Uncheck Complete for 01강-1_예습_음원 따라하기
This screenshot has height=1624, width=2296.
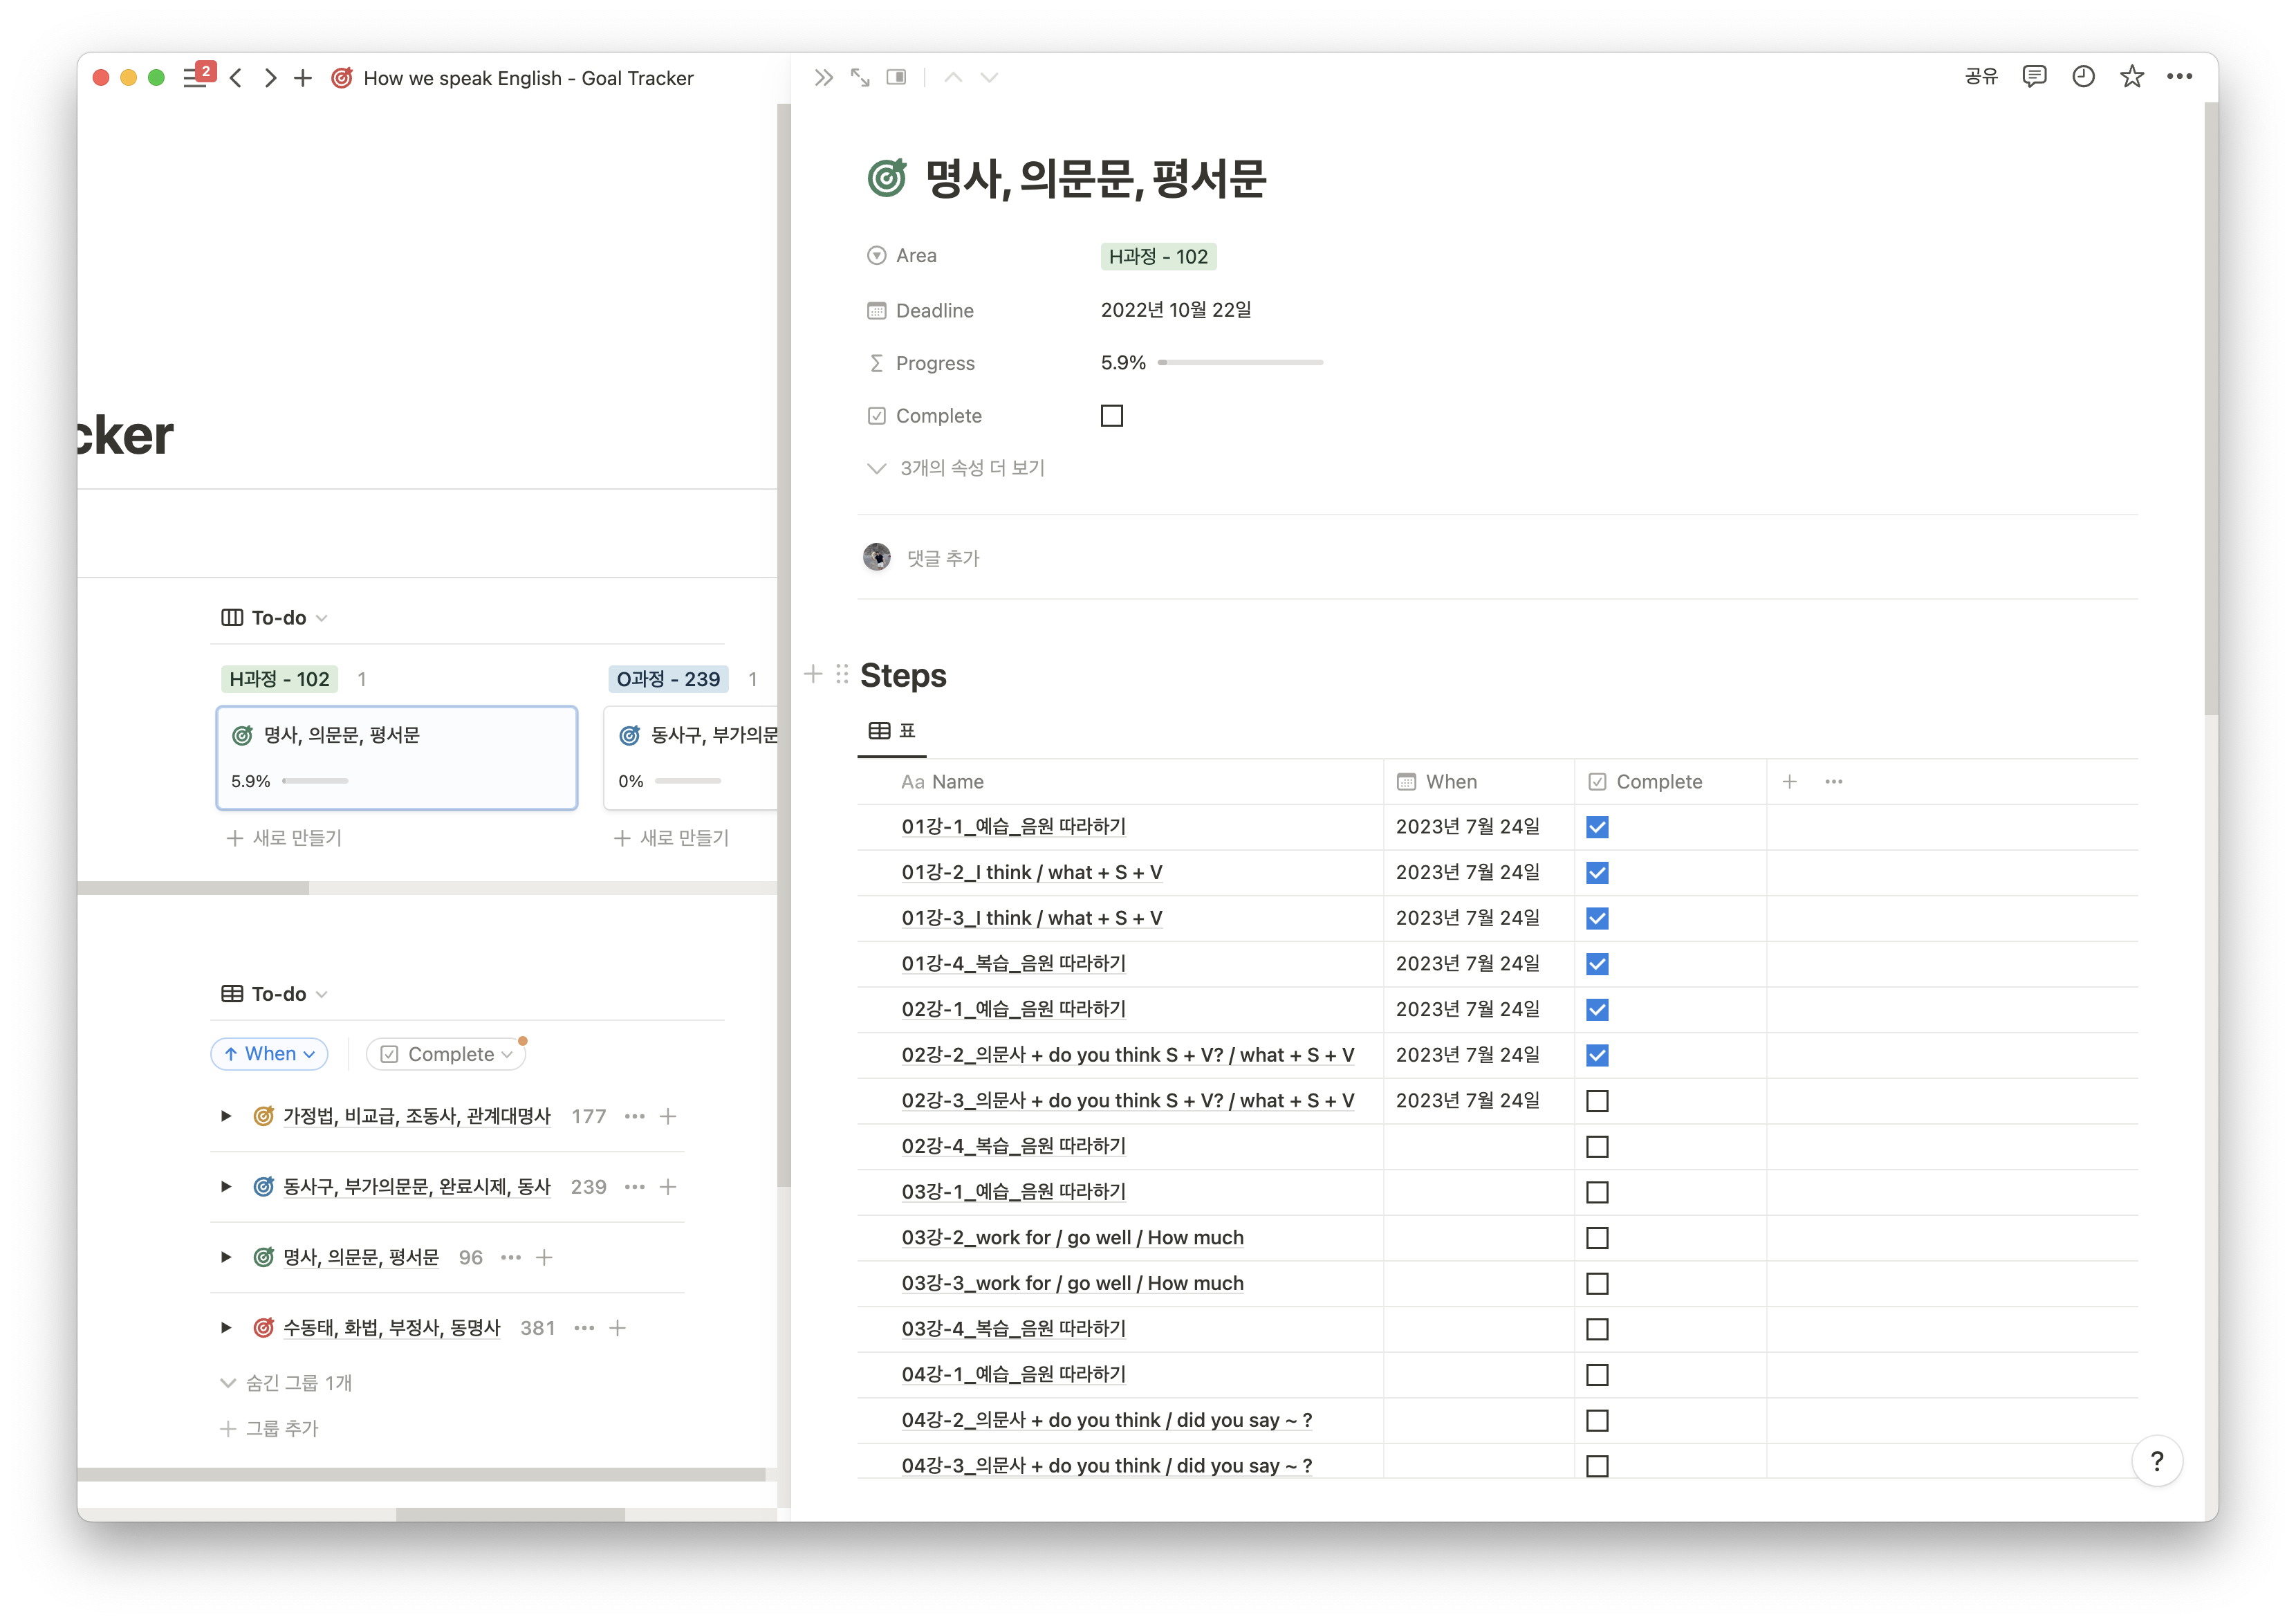(x=1597, y=827)
